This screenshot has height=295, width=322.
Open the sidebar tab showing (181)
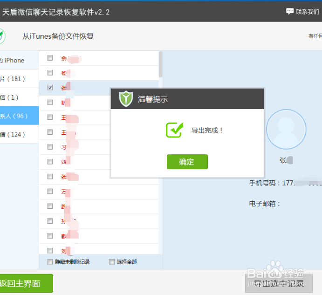point(19,79)
